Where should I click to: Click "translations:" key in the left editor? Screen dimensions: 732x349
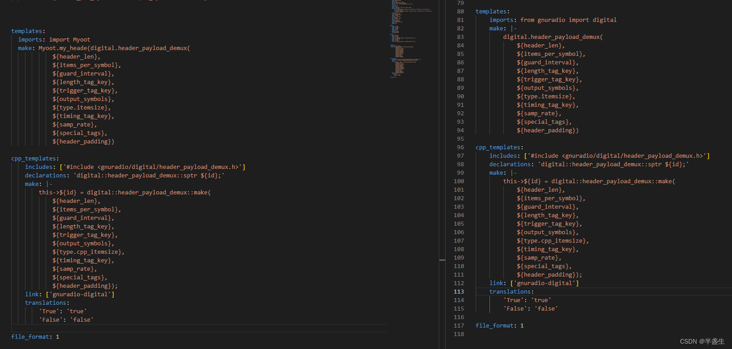point(47,303)
